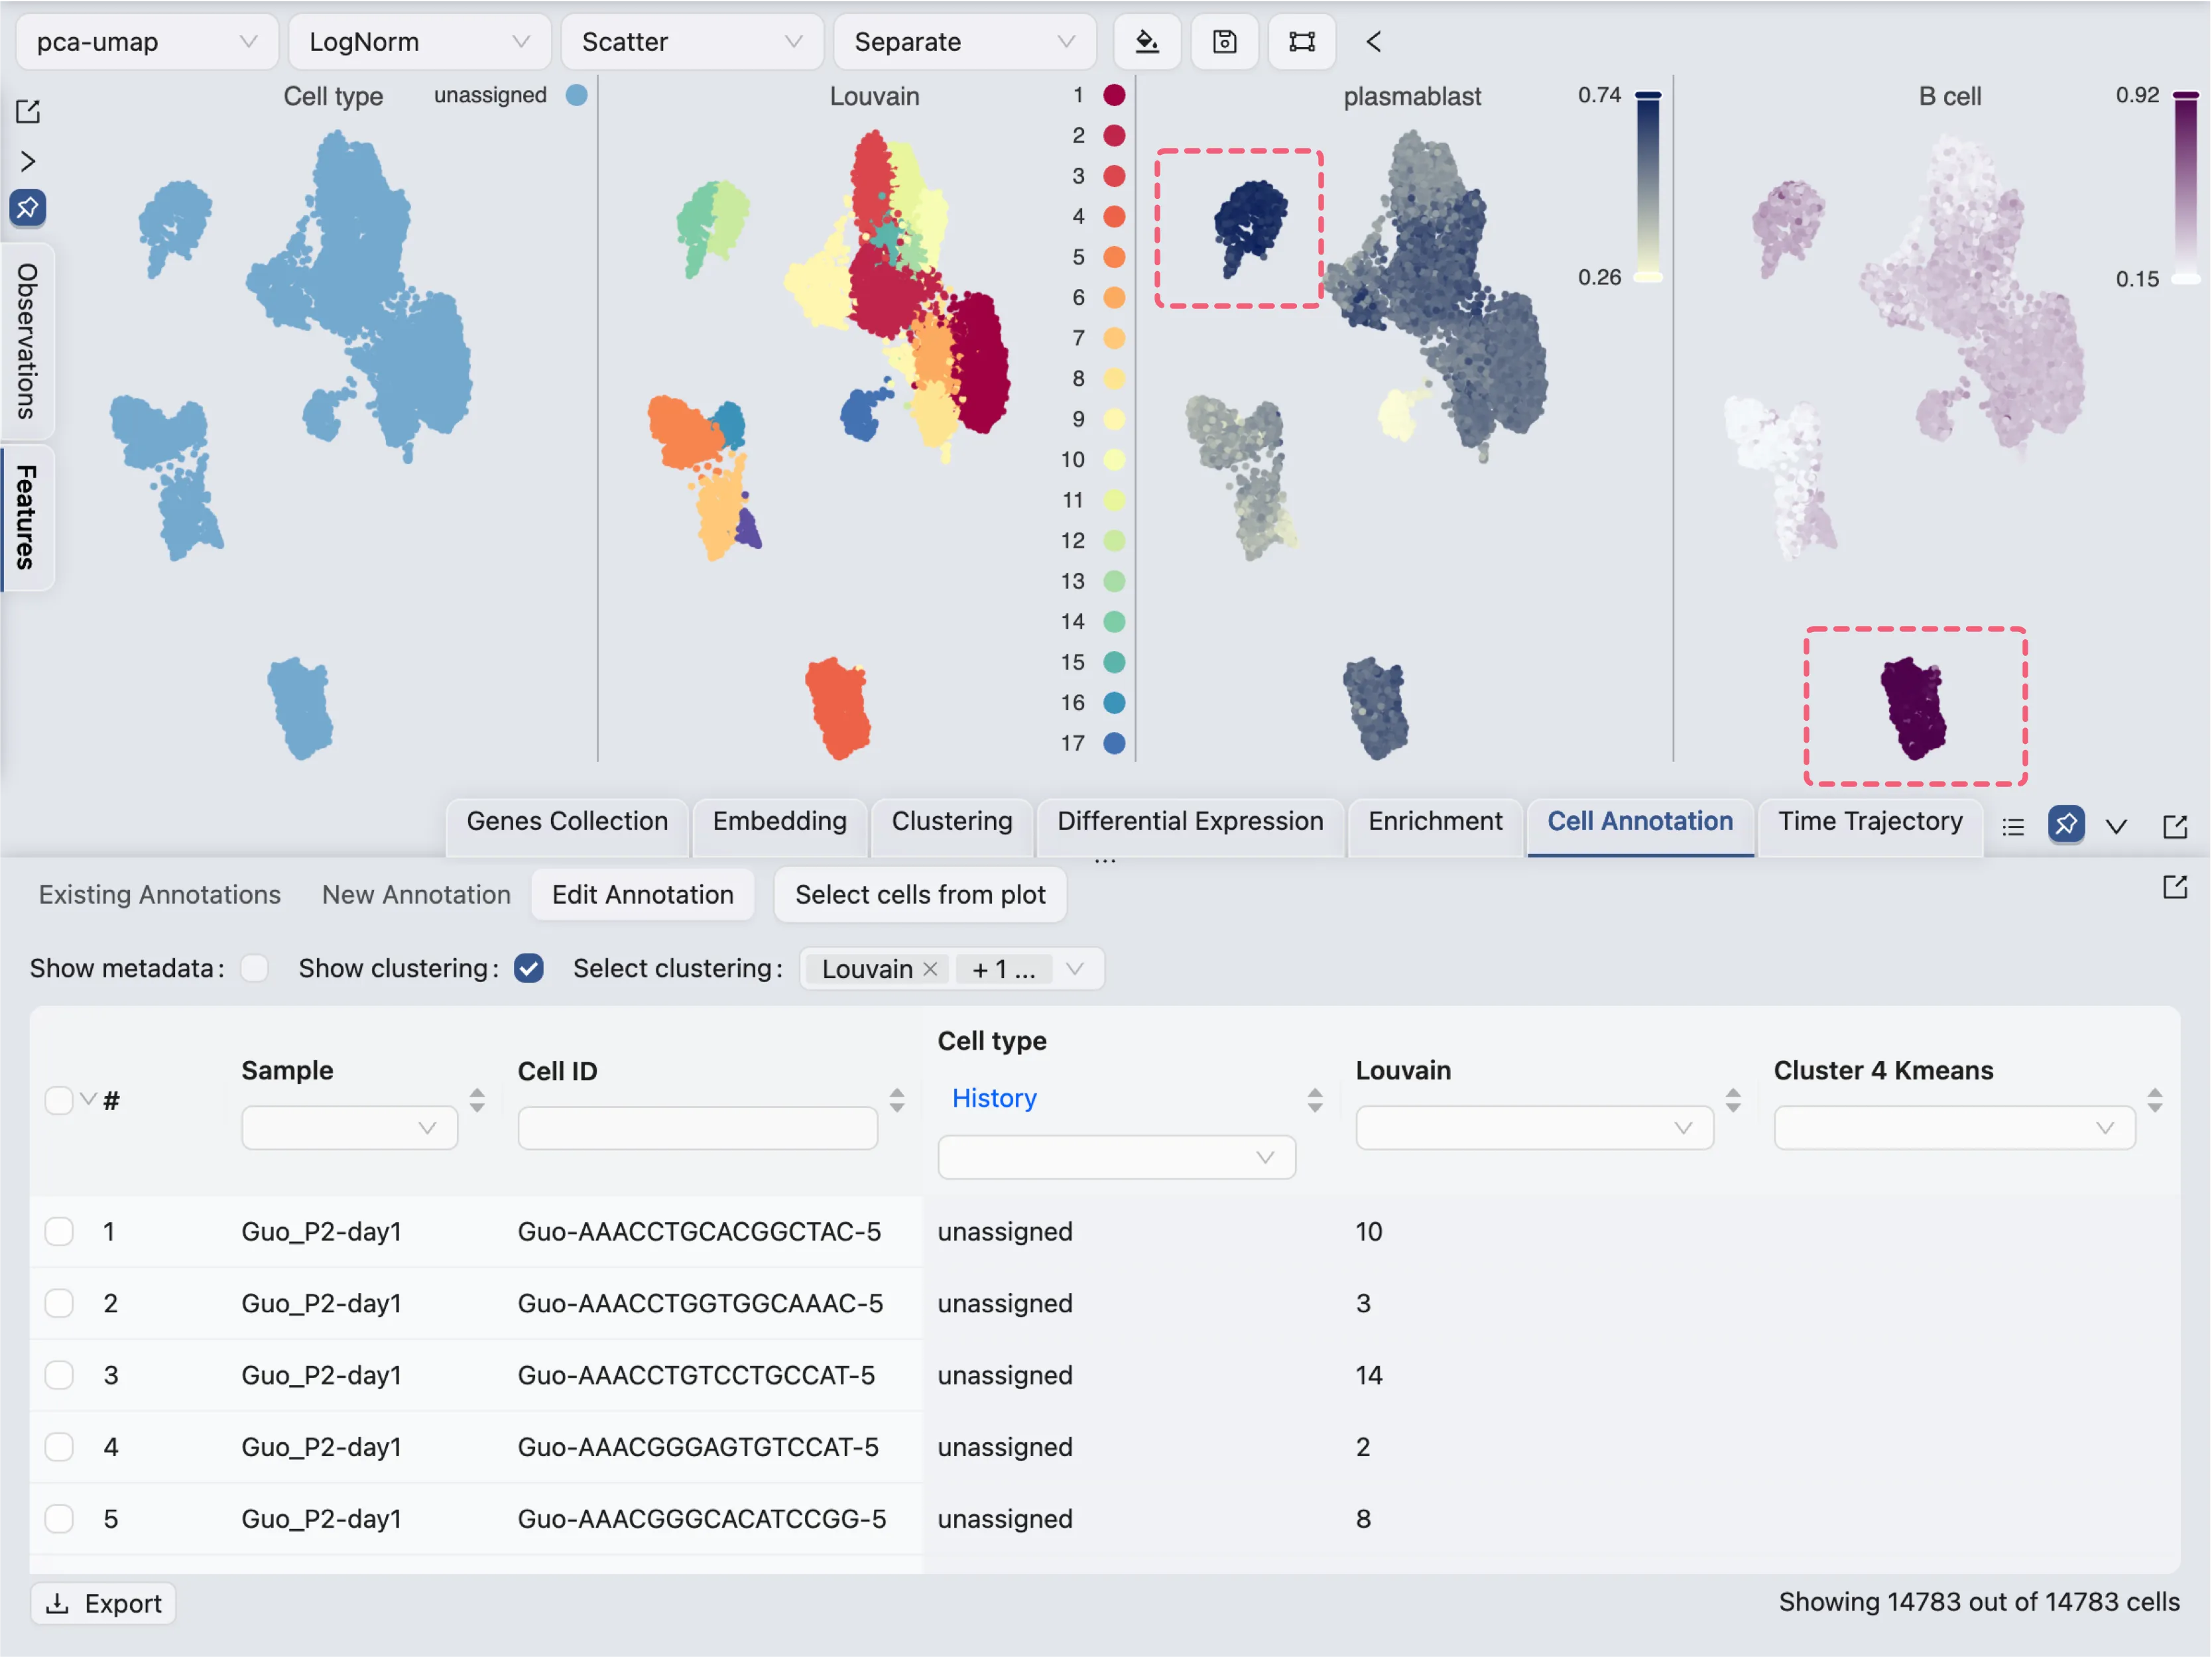Collapse toolbar with left chevron icon
This screenshot has width=2212, height=1657.
(x=1373, y=42)
